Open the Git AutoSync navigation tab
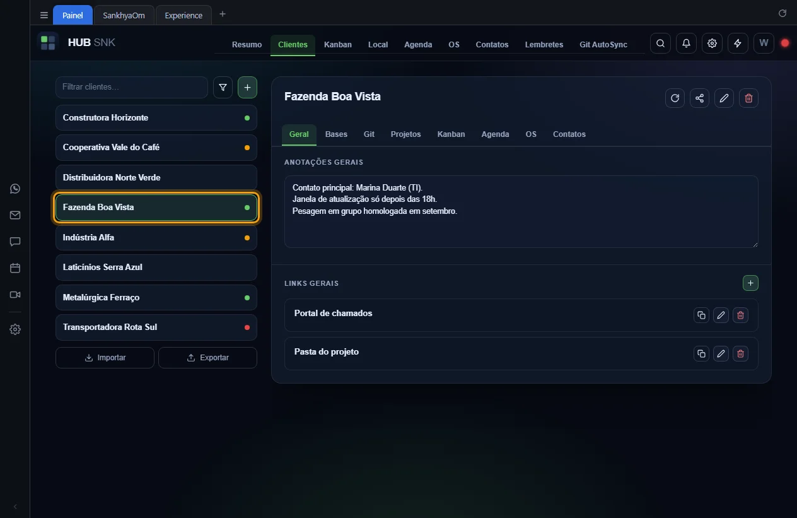This screenshot has width=797, height=518. pos(603,45)
